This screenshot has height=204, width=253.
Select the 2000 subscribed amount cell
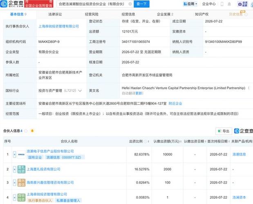click(168, 169)
